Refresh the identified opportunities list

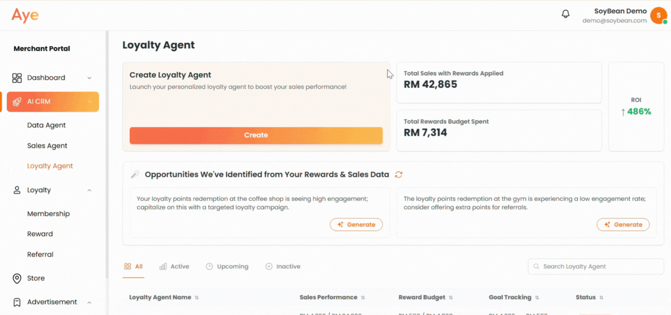(x=399, y=174)
